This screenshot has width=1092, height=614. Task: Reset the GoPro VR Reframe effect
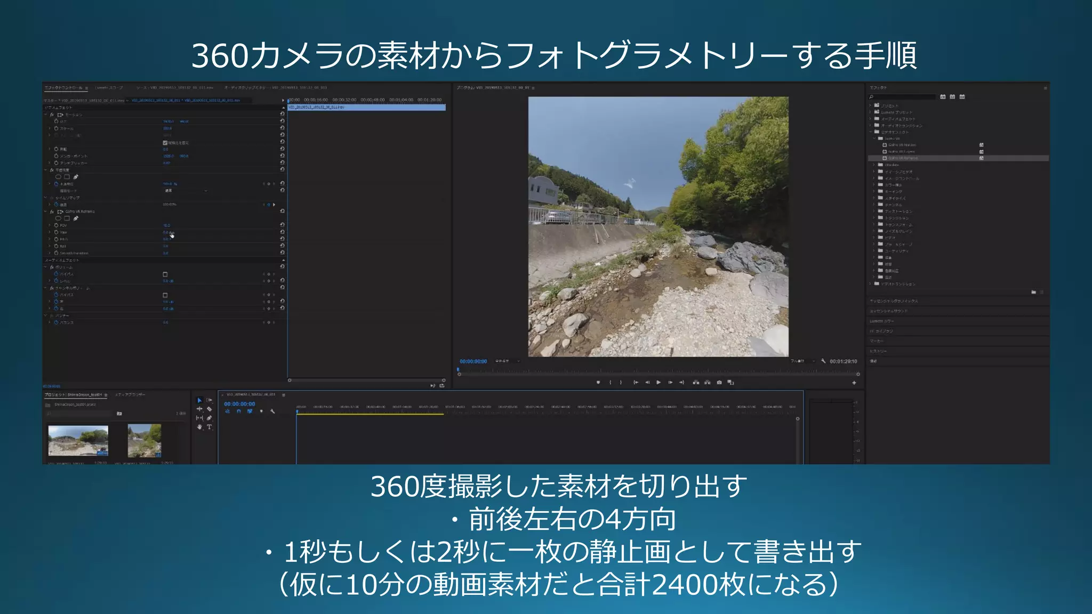coord(282,211)
